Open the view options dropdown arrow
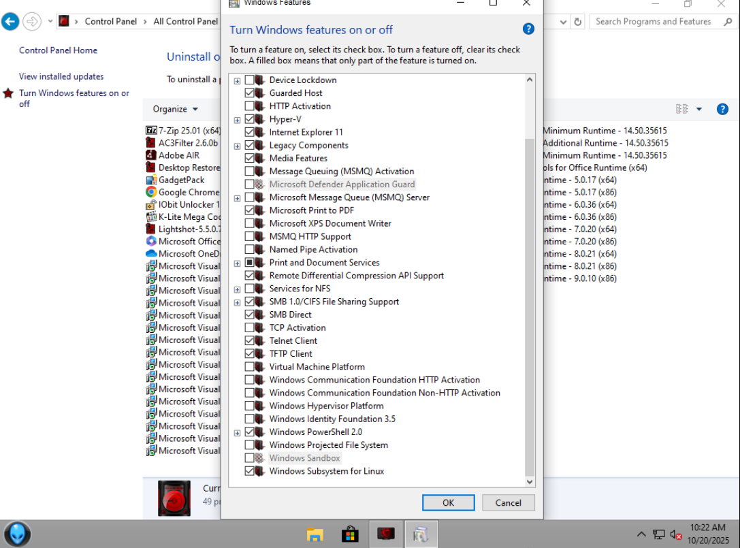Image resolution: width=740 pixels, height=548 pixels. (x=699, y=109)
